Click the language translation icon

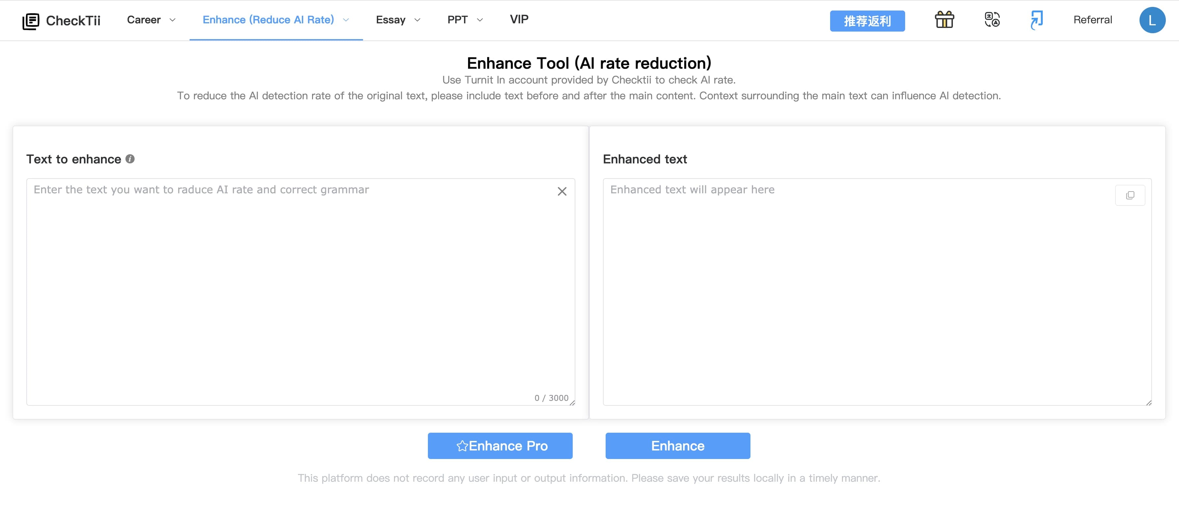pyautogui.click(x=992, y=20)
